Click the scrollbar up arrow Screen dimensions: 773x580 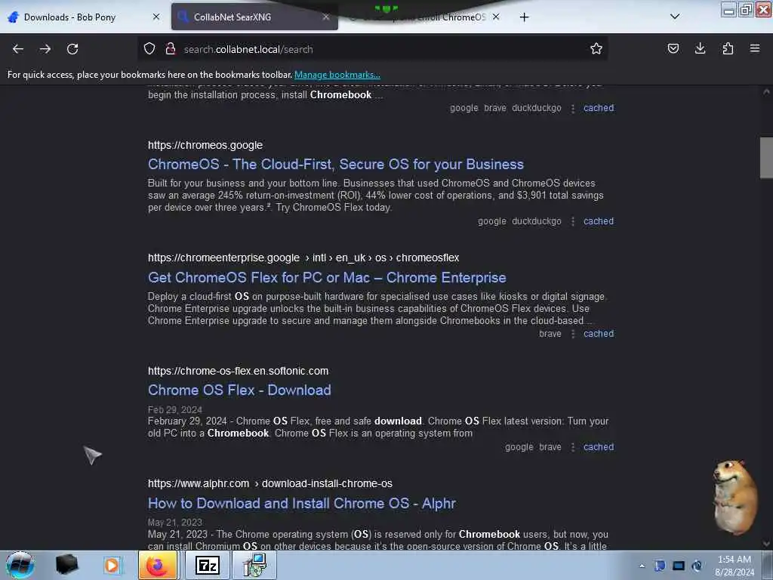coord(766,91)
